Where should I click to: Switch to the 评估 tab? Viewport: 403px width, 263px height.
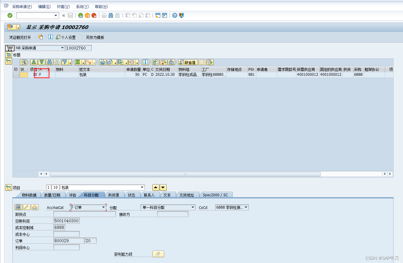coord(72,195)
